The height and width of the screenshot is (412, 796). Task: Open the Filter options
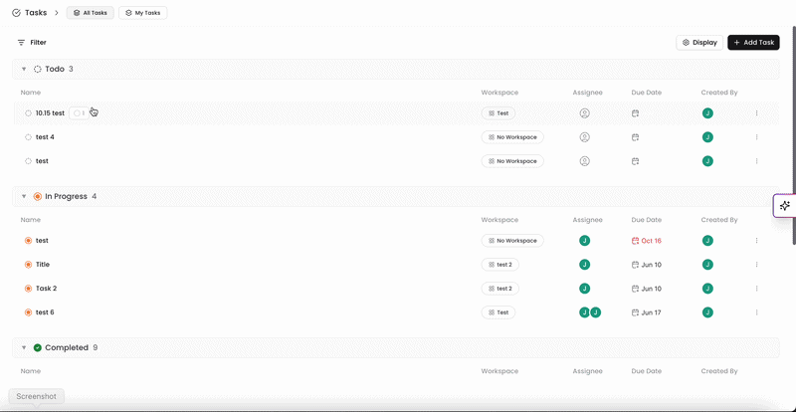[32, 43]
